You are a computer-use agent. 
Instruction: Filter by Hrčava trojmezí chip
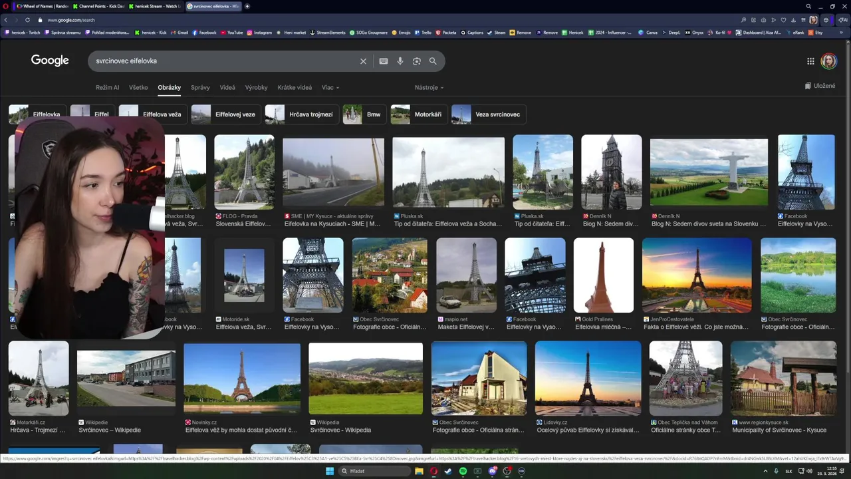tap(302, 114)
